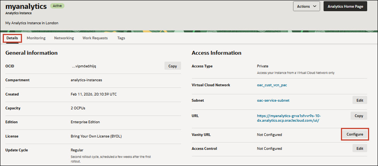Open the myanalytics instance URL link
378x166 pixels.
[288, 118]
